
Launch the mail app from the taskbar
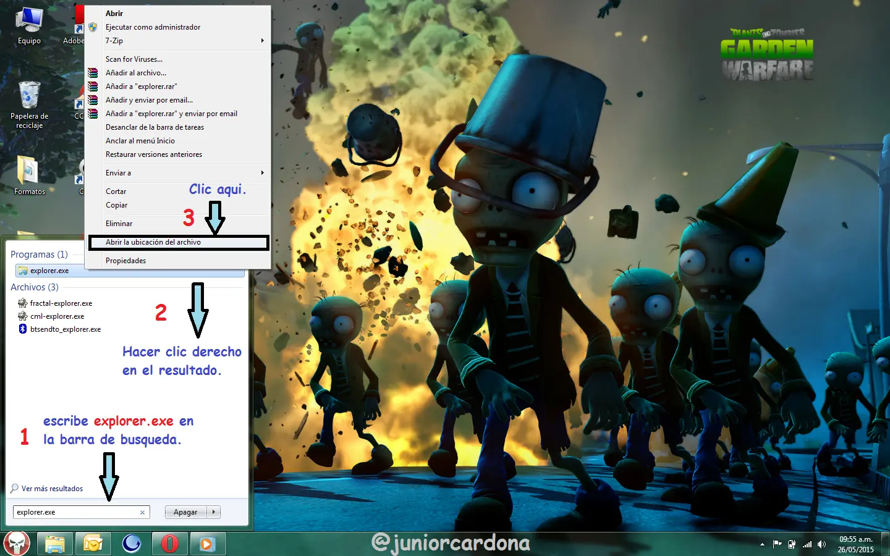[x=93, y=544]
